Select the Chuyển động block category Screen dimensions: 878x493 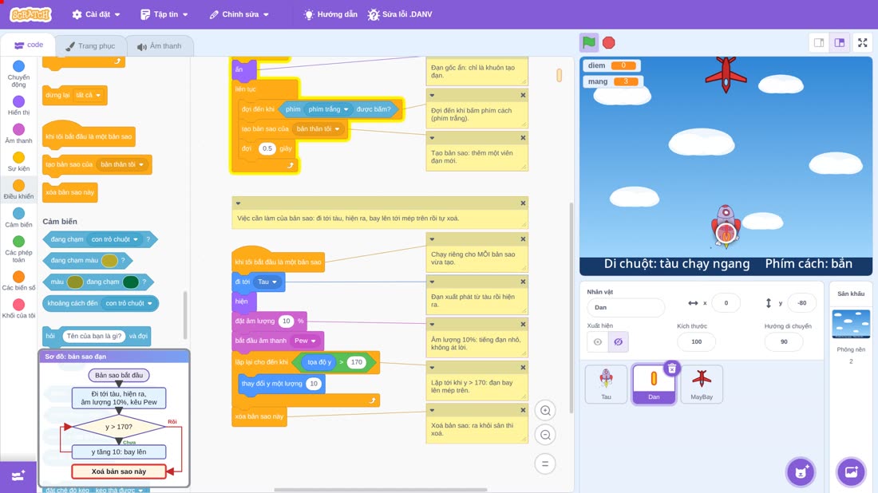18,74
